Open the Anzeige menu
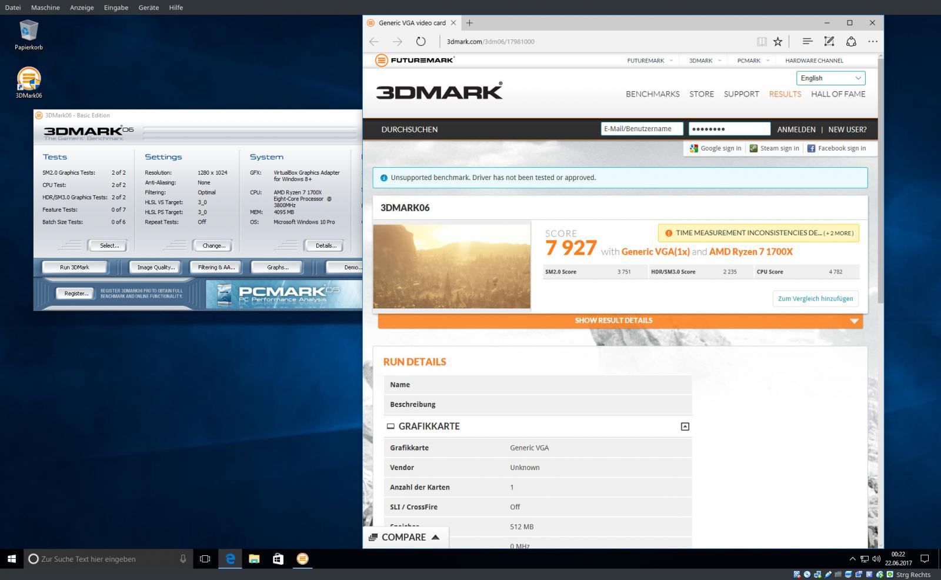This screenshot has width=941, height=580. click(82, 8)
